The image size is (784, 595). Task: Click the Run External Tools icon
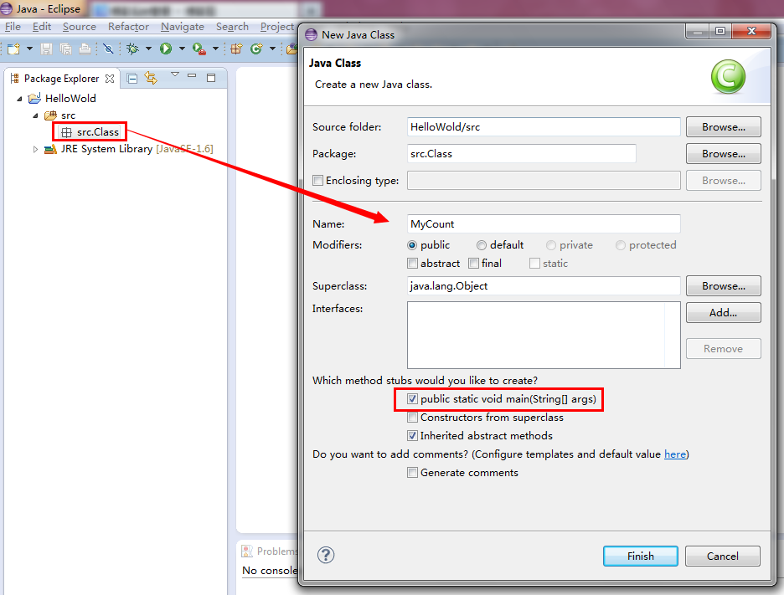pyautogui.click(x=199, y=49)
